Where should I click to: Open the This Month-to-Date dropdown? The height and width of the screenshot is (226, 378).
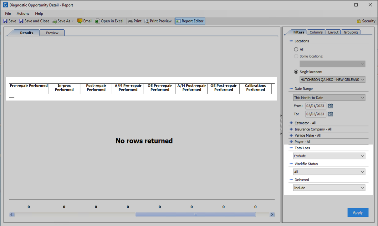pyautogui.click(x=329, y=98)
